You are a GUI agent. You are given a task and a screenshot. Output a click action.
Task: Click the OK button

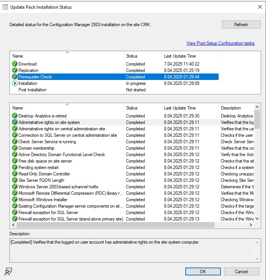coord(203,271)
